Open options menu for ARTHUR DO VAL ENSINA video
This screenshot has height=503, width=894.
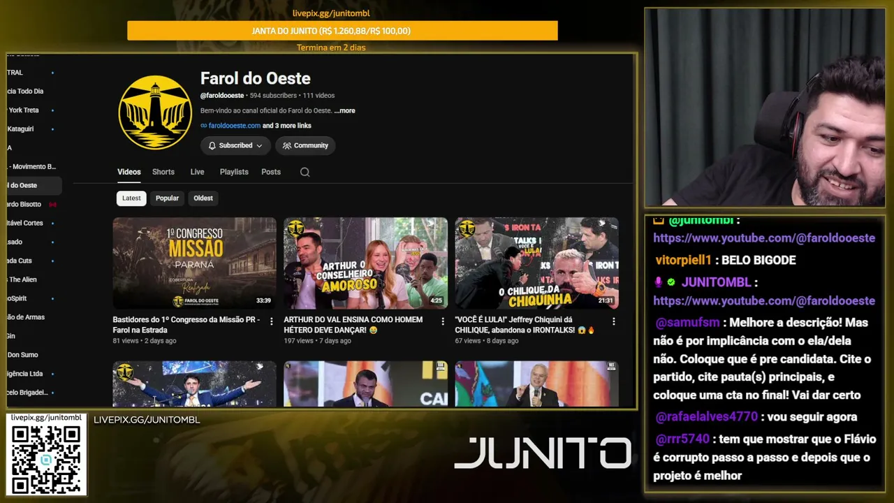point(443,321)
